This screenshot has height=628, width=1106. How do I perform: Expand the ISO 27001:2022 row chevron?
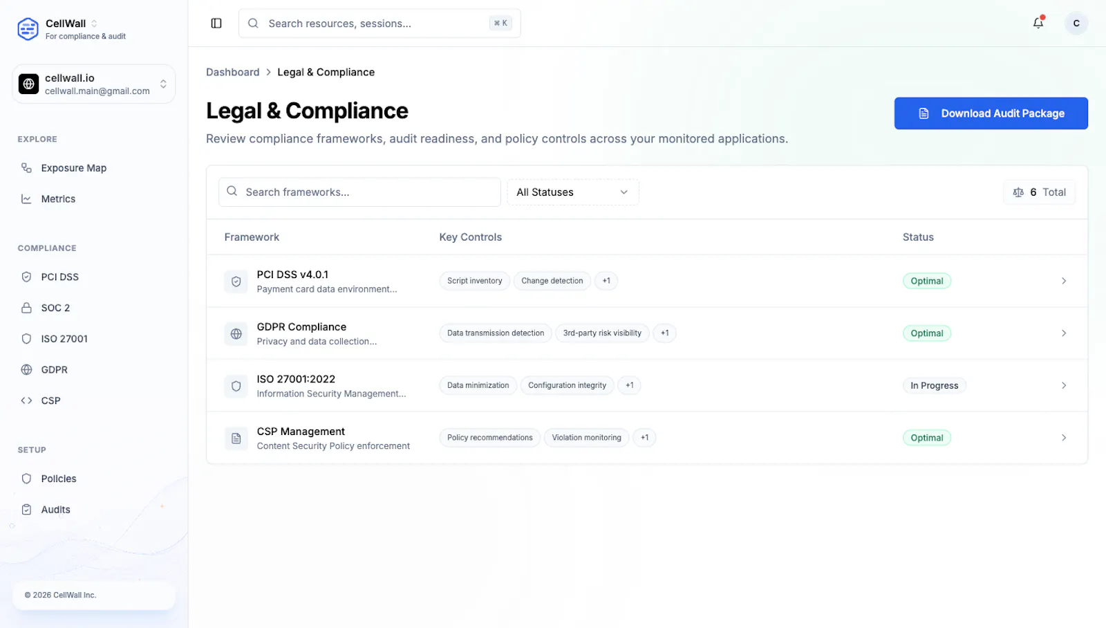click(x=1064, y=385)
